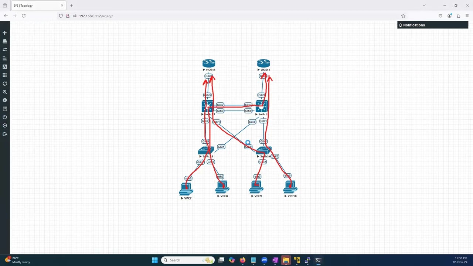Open the browser extensions icon
473x266 pixels.
click(458, 16)
